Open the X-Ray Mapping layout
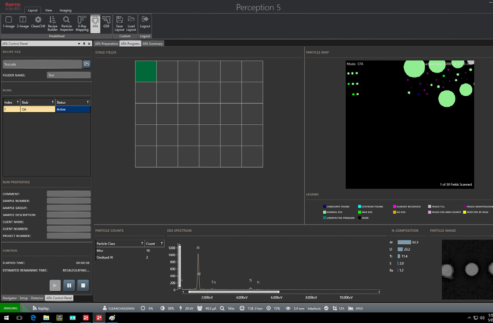This screenshot has height=323, width=493. 82,23
